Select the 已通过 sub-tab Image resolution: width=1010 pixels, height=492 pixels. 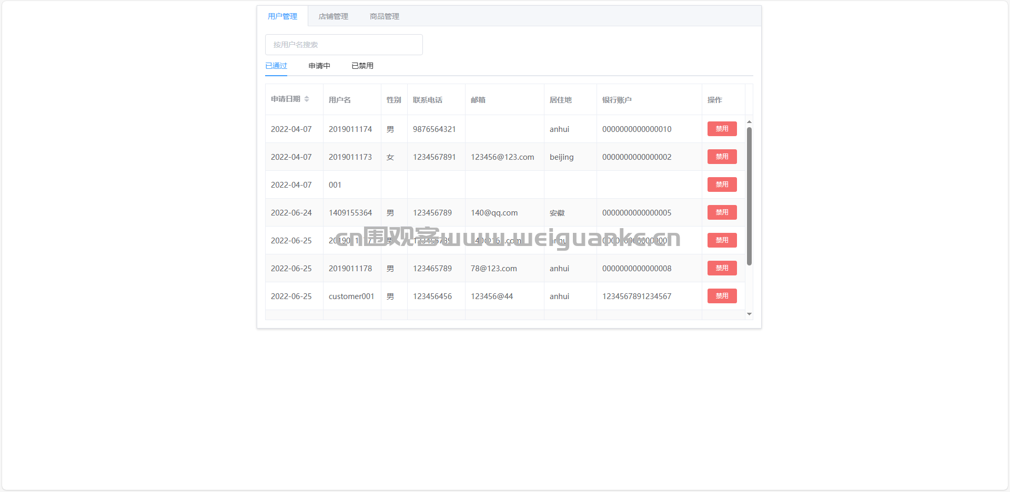tap(276, 66)
